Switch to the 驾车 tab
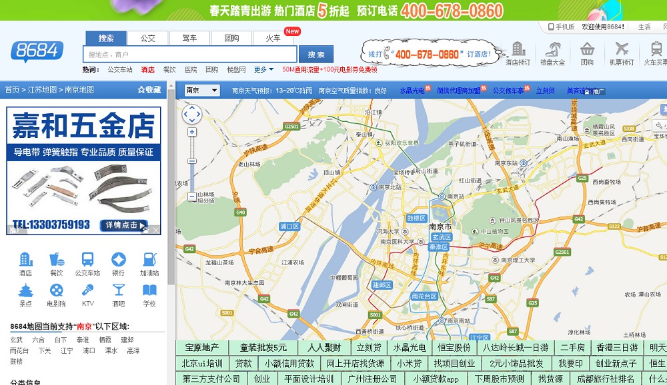Viewport: 667px width, 385px height. 189,38
